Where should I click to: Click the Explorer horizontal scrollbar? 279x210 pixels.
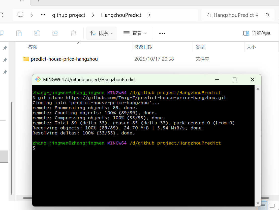pos(28,198)
